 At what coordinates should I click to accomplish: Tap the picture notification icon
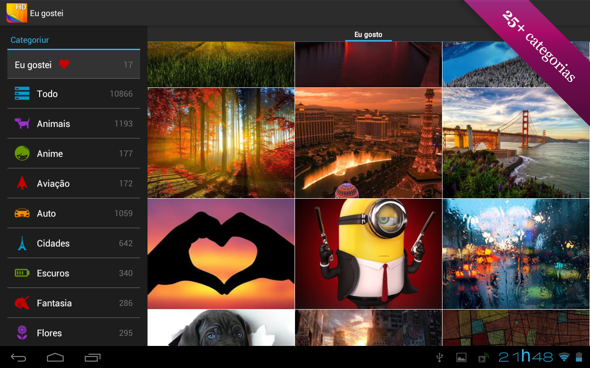[x=461, y=357]
